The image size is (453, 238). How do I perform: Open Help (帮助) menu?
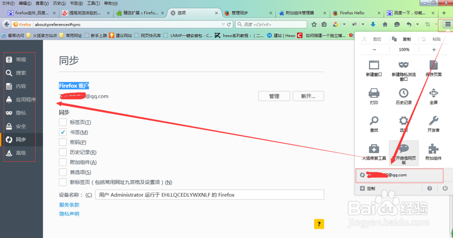click(111, 3)
